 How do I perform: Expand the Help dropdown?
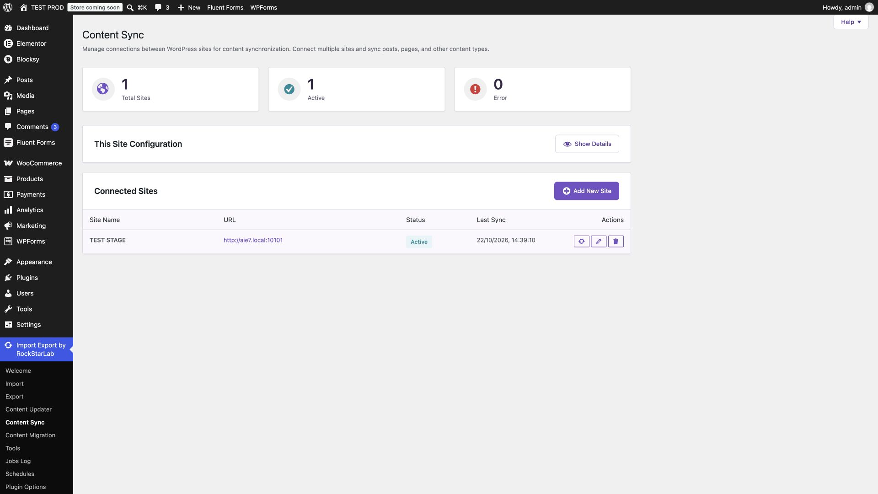click(x=851, y=22)
